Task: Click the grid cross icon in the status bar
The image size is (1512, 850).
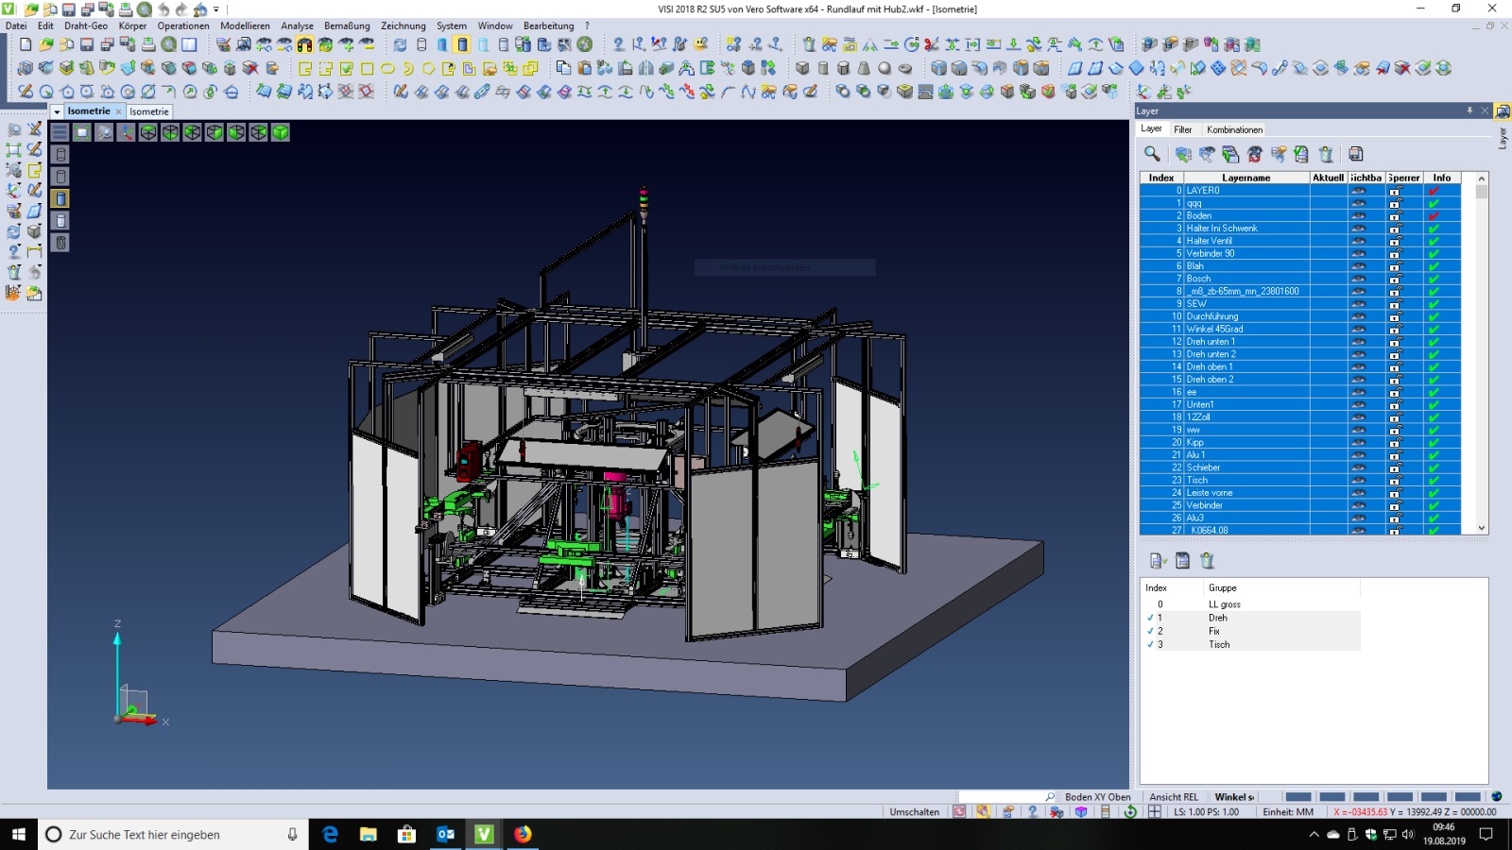Action: 1155,811
